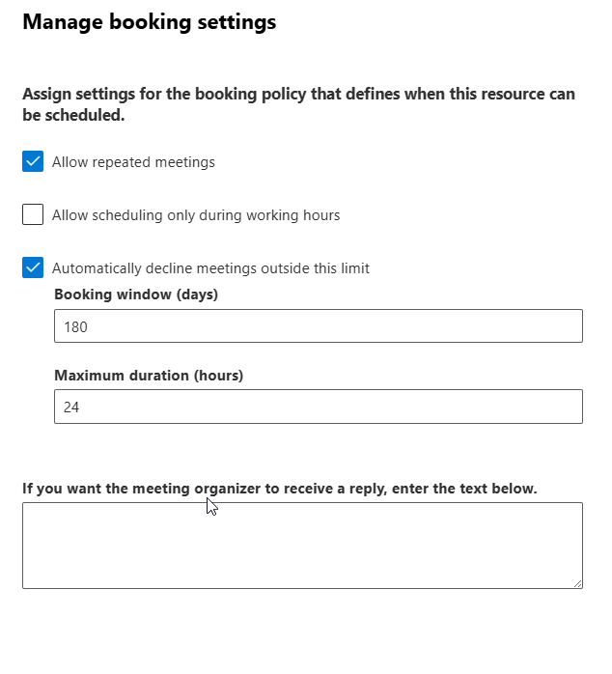612x674 pixels.
Task: Place cursor after the 24 value
Action: 82,407
